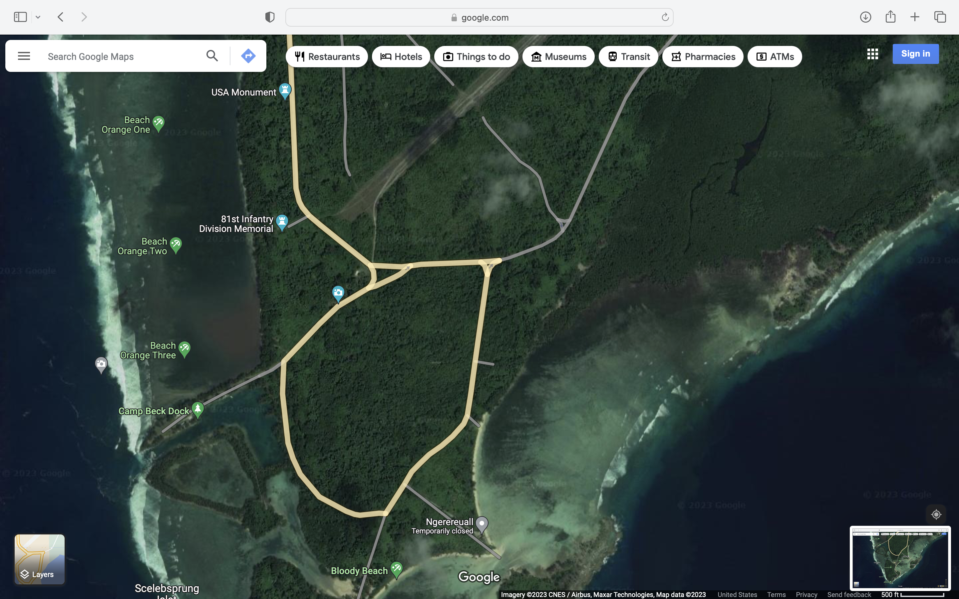Click Safari's privacy shield icon
The height and width of the screenshot is (599, 959).
coord(270,17)
